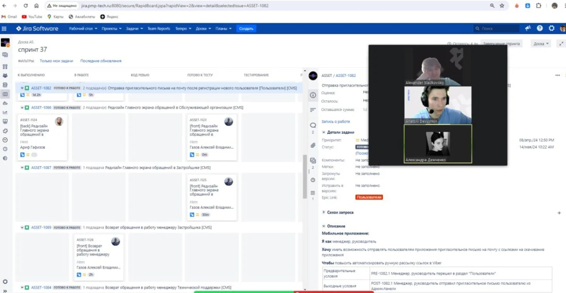Open the ASSET-1087 issue link
This screenshot has width=566, height=293.
pos(41,167)
